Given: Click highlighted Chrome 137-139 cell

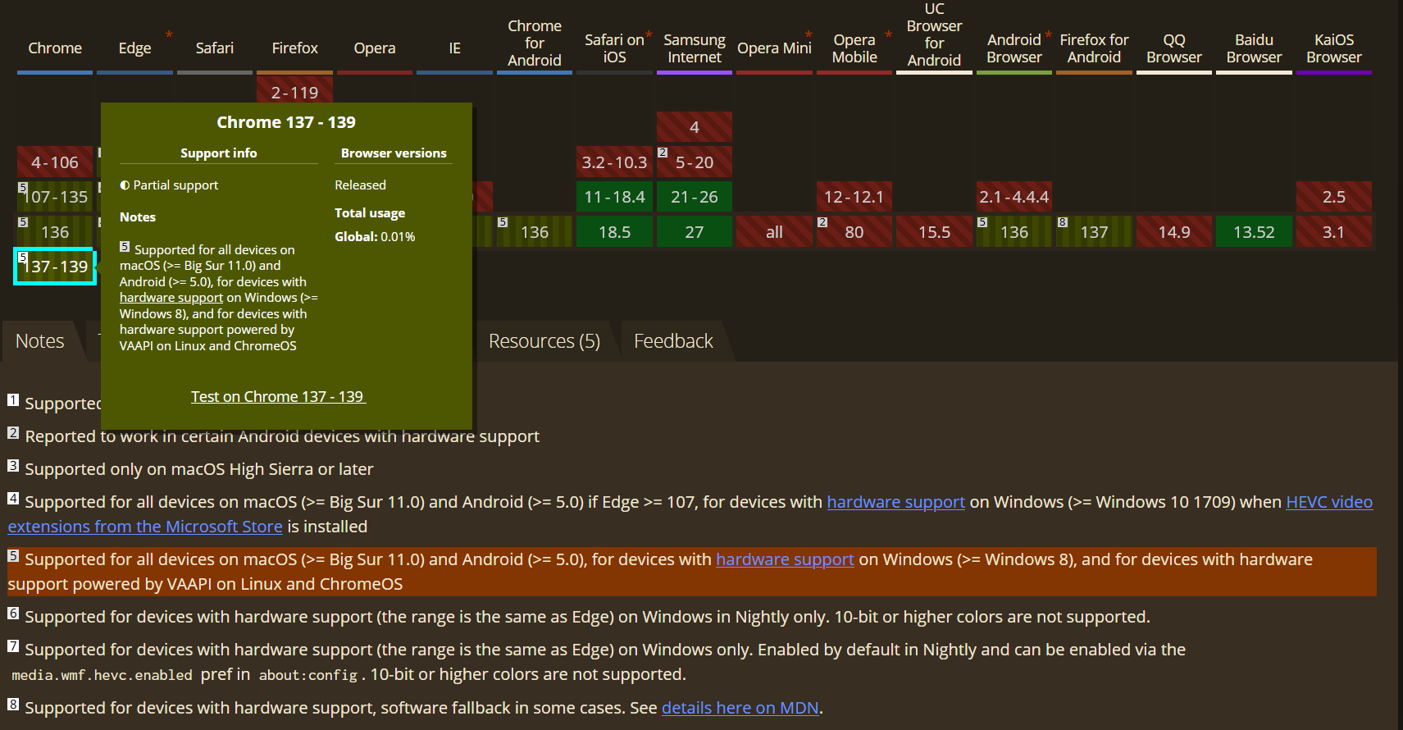Looking at the screenshot, I should point(55,267).
